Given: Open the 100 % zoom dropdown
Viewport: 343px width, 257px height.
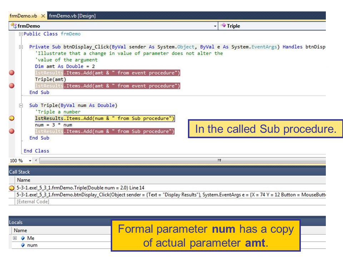Looking at the screenshot, I should click(x=30, y=161).
